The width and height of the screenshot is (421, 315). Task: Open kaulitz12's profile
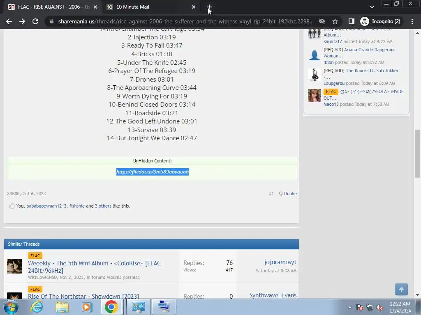point(333,41)
